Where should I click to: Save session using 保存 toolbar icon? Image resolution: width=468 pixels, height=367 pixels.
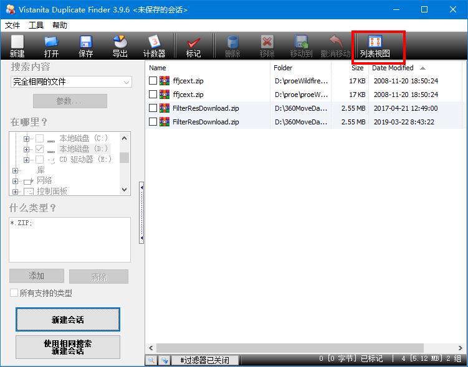click(x=85, y=46)
